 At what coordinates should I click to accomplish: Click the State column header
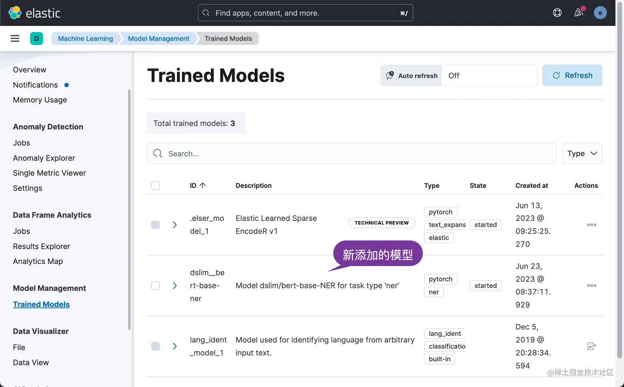(478, 186)
